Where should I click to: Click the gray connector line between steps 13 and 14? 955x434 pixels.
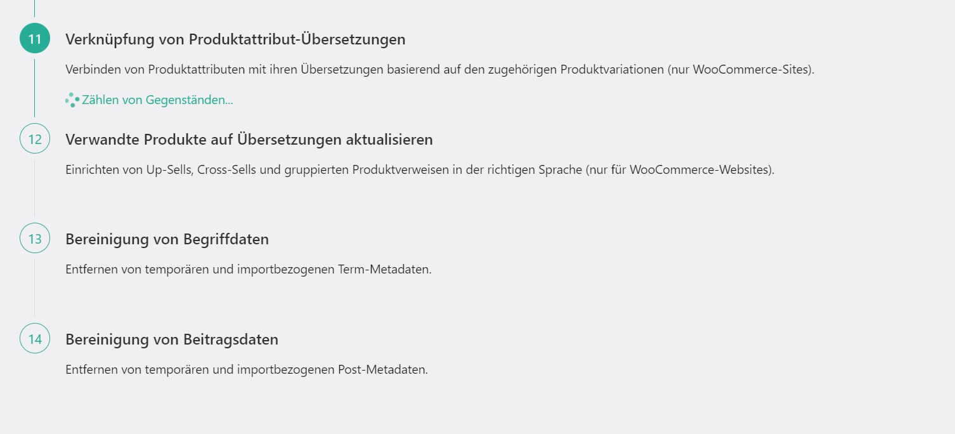(35, 288)
